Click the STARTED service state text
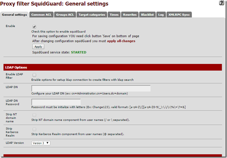This screenshot has width=227, height=158. [x=79, y=52]
